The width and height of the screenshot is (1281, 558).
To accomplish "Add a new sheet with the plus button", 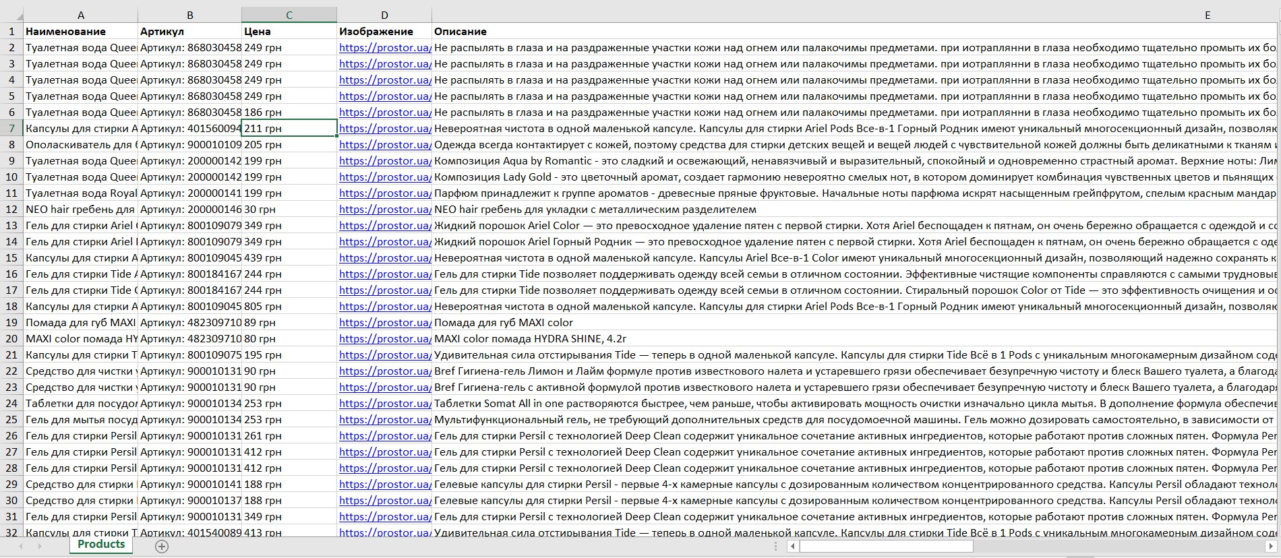I will pyautogui.click(x=162, y=547).
